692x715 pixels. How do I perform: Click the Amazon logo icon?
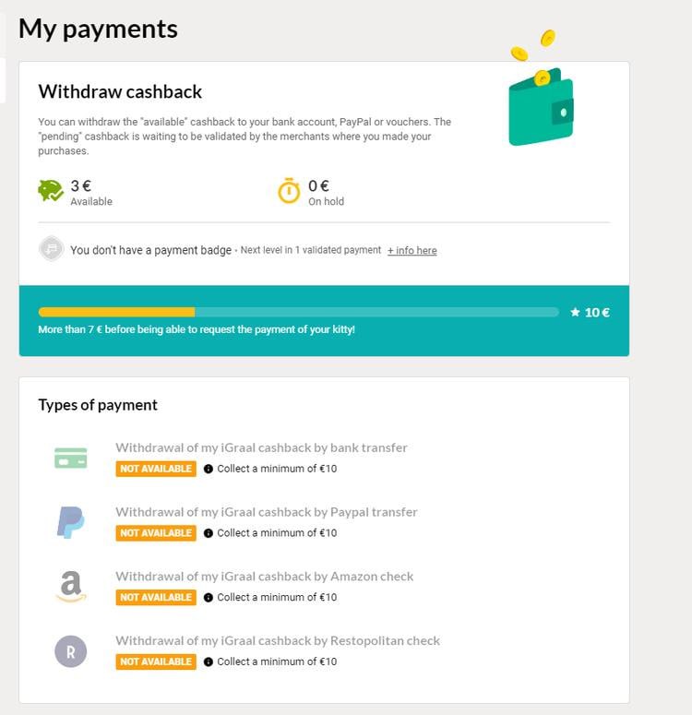(x=71, y=587)
